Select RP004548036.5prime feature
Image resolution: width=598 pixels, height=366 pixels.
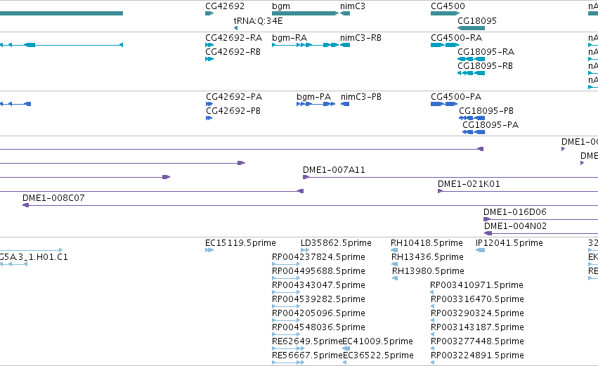pos(286,334)
